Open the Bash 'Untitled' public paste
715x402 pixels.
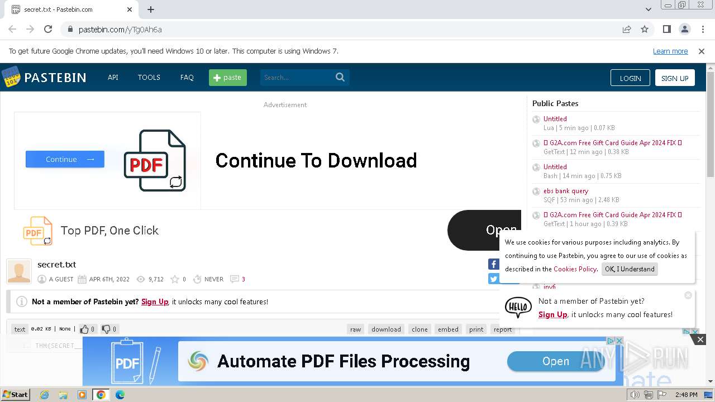click(555, 167)
